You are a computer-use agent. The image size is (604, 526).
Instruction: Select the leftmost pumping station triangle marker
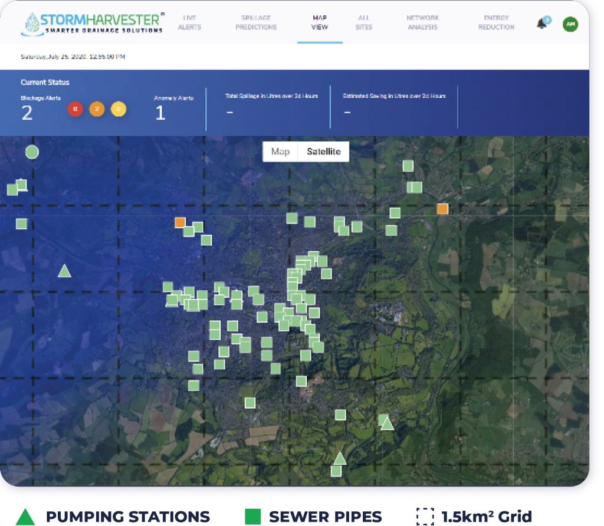(x=64, y=271)
